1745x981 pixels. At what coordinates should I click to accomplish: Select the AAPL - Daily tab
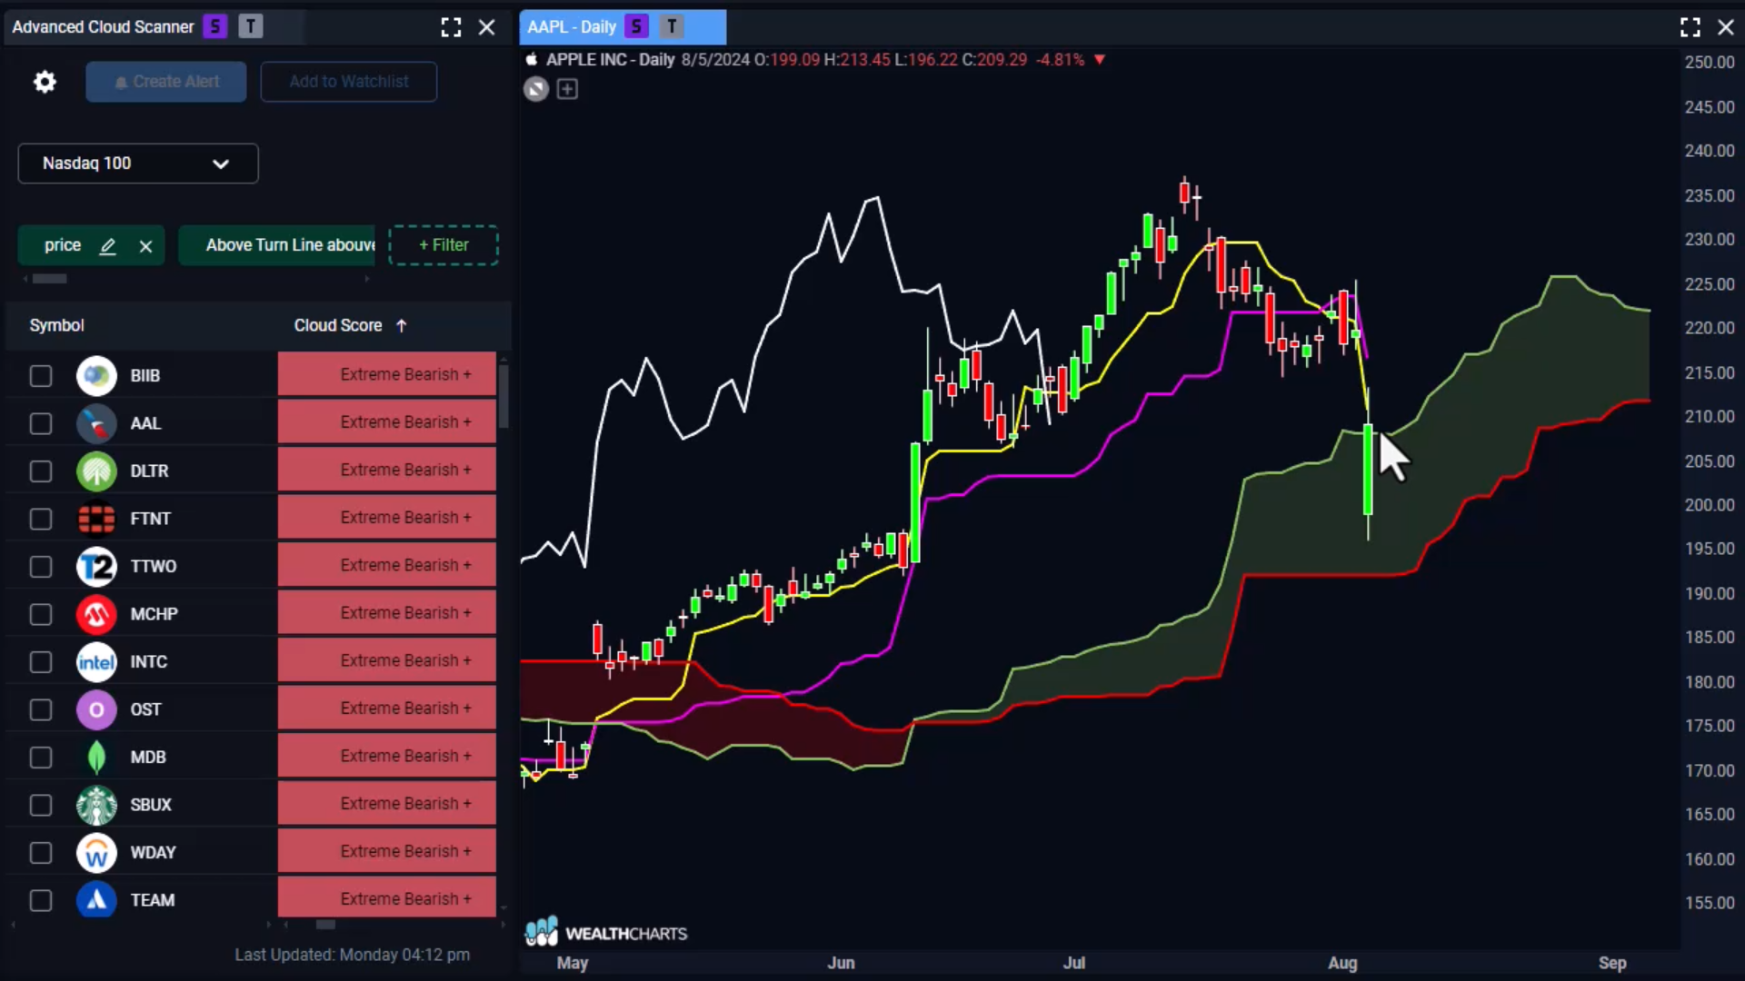[623, 27]
